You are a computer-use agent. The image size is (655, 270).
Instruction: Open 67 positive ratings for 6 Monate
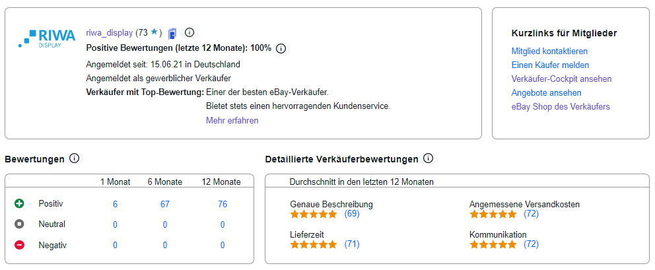165,204
